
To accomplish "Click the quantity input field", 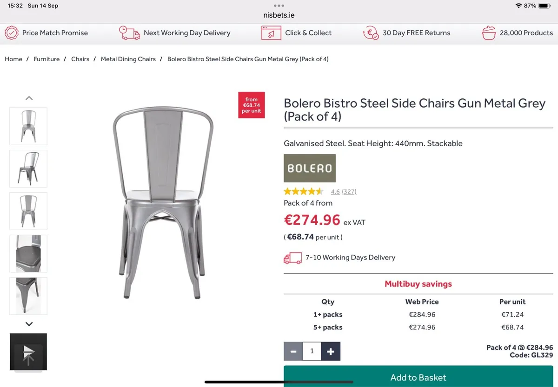I will pos(312,351).
